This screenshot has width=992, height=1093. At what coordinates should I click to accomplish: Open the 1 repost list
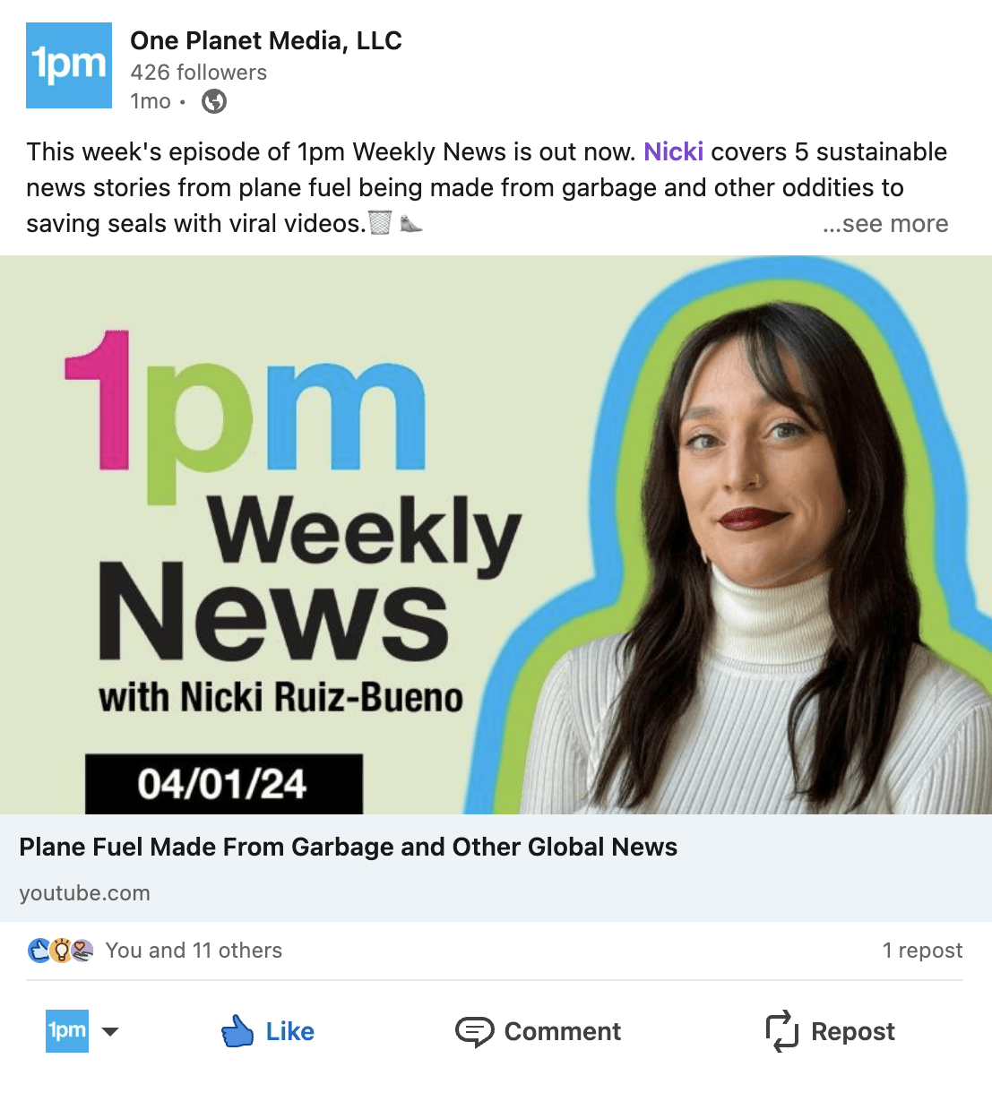click(922, 950)
